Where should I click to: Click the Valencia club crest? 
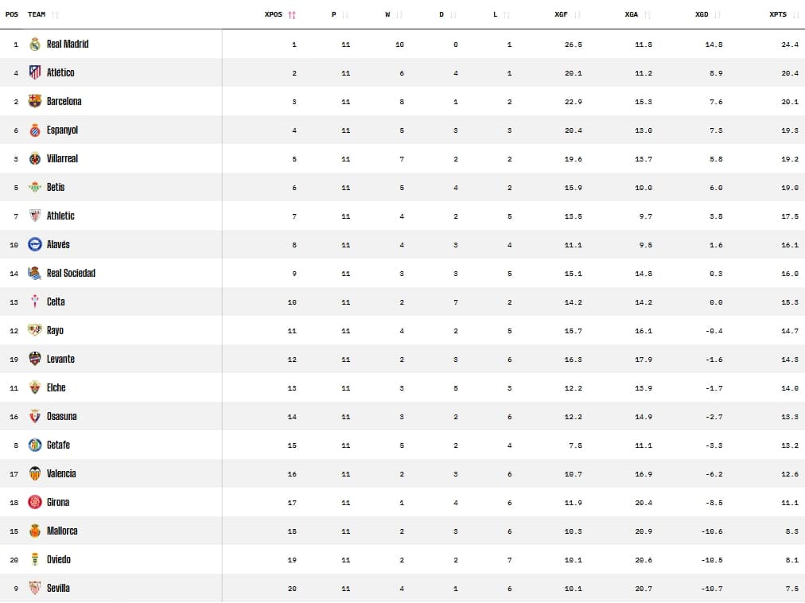(34, 473)
